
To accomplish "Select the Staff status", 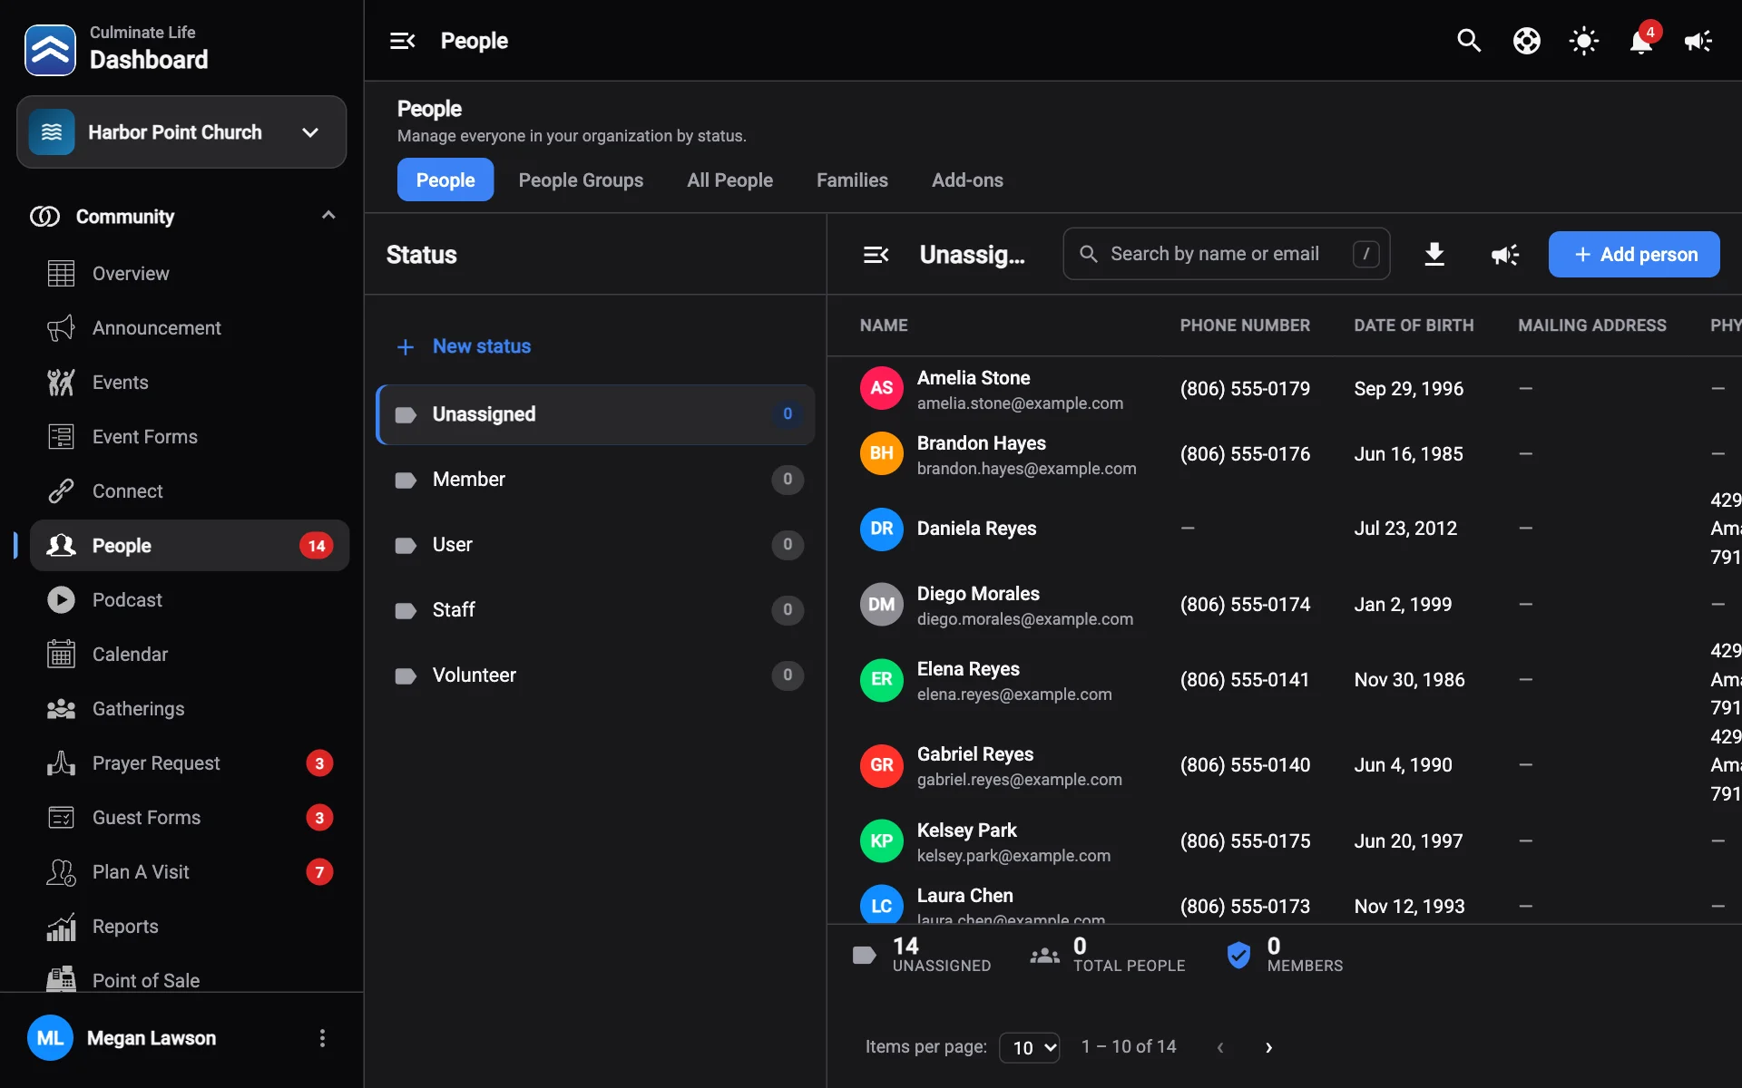I will pyautogui.click(x=595, y=610).
